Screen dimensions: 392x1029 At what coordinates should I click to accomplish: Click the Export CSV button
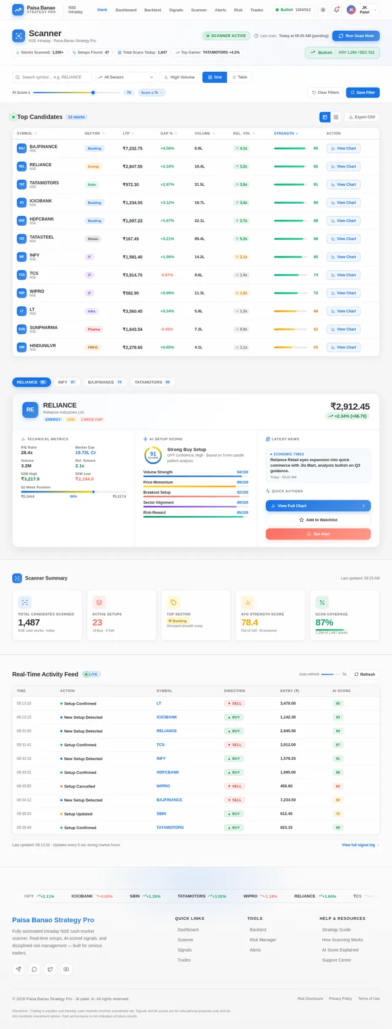361,117
